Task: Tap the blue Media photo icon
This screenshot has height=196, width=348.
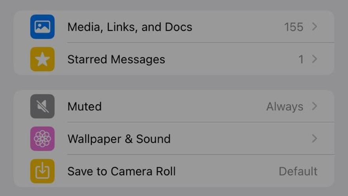Action: coord(42,27)
